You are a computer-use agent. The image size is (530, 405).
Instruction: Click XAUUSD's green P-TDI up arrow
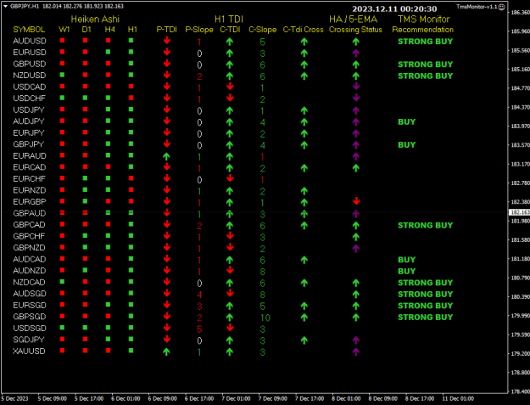point(166,352)
